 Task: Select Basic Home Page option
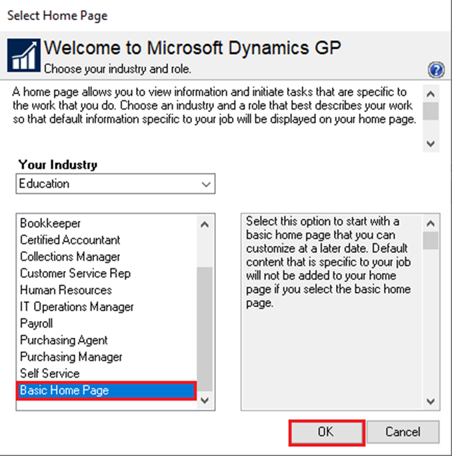(107, 391)
